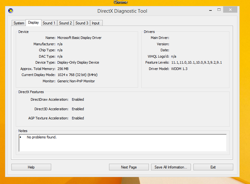Screen dimensions: 250x184
Task: Close the DirectX Diagnostic Tool window
Action: (230, 10)
